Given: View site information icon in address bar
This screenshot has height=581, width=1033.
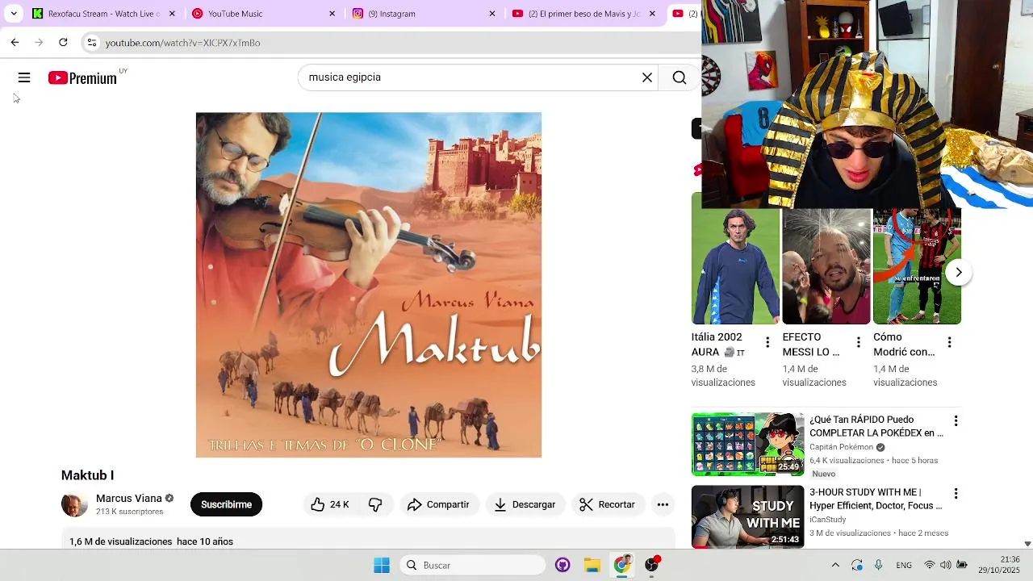Looking at the screenshot, I should tap(92, 42).
